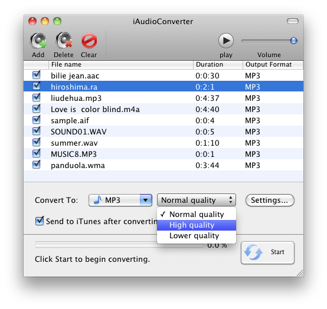Click the Delete audio file icon
Viewport: 327px width, 309px height.
pyautogui.click(x=64, y=41)
